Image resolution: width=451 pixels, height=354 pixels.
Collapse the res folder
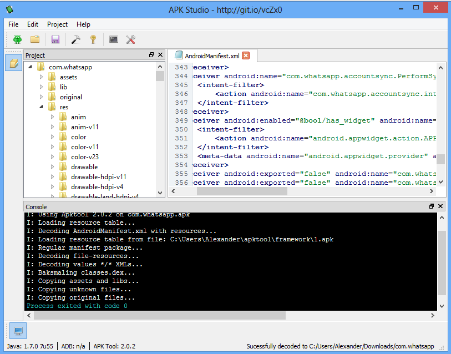point(41,107)
